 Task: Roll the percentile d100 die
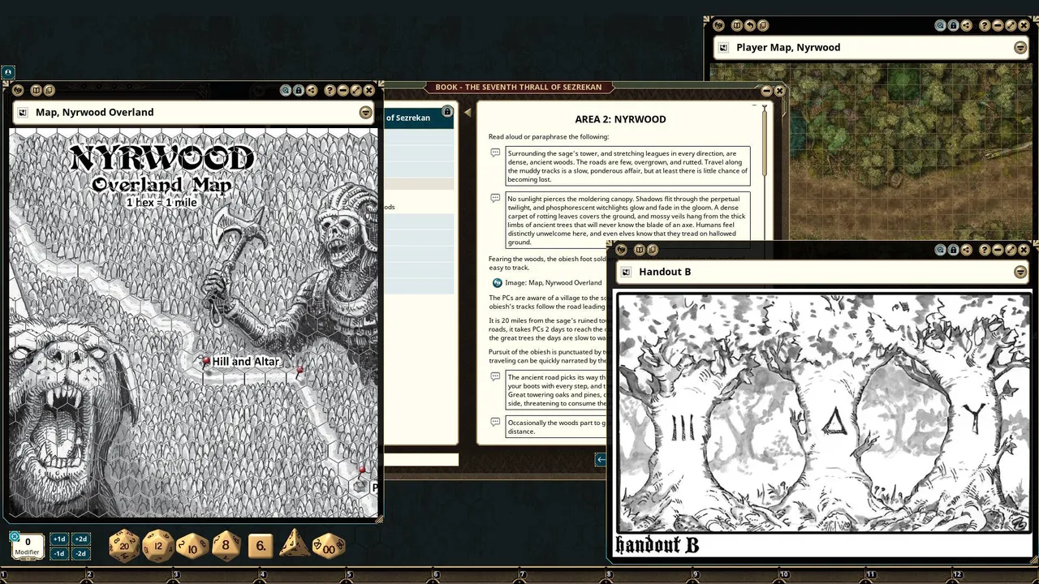329,546
